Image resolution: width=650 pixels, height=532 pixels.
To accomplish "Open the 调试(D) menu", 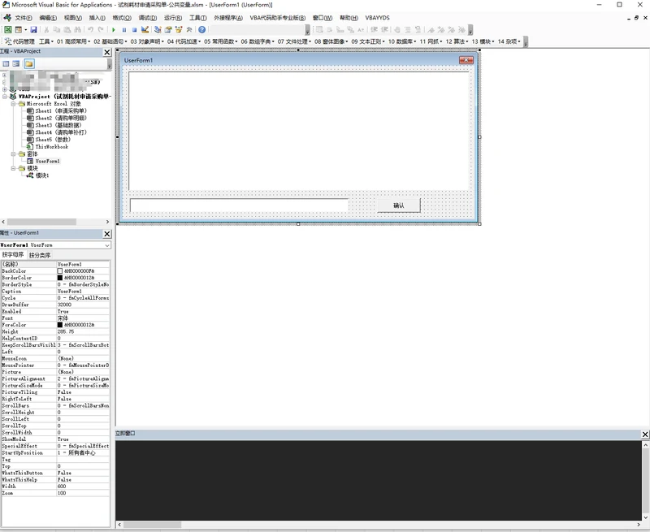I will pos(148,18).
